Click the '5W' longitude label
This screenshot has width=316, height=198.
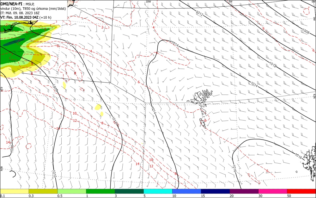click(x=231, y=2)
